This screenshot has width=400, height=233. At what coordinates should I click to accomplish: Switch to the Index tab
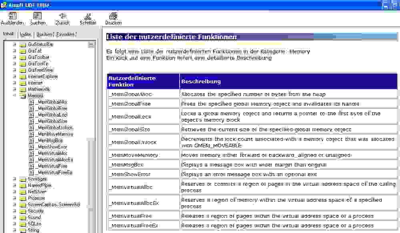[x=26, y=34]
